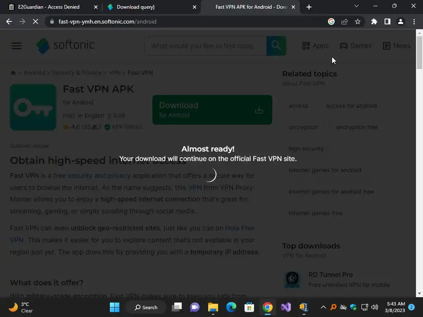This screenshot has height=317, width=423.
Task: Open Teams Chat taskbar icon
Action: click(x=195, y=307)
